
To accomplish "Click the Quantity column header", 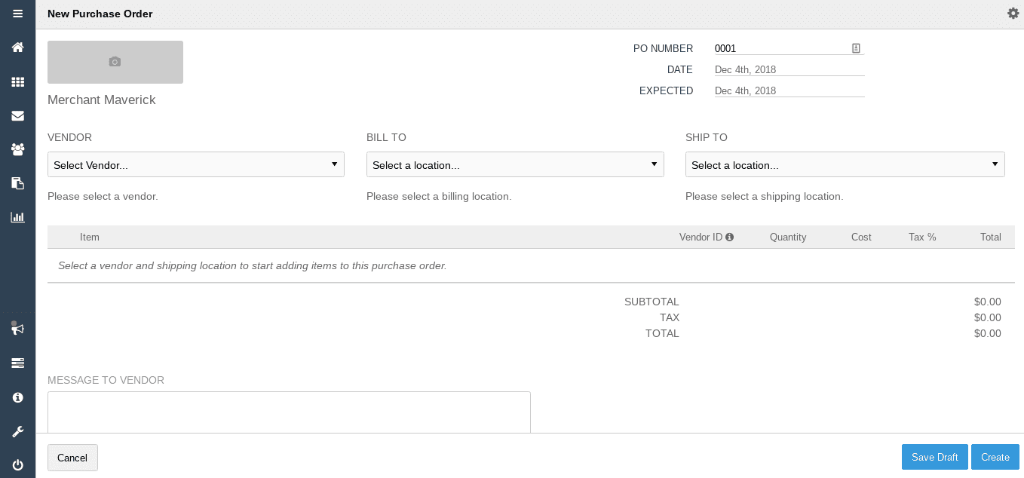I will (x=788, y=237).
